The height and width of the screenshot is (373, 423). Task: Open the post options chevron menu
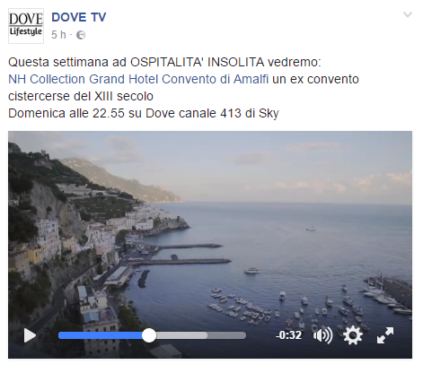pos(408,14)
